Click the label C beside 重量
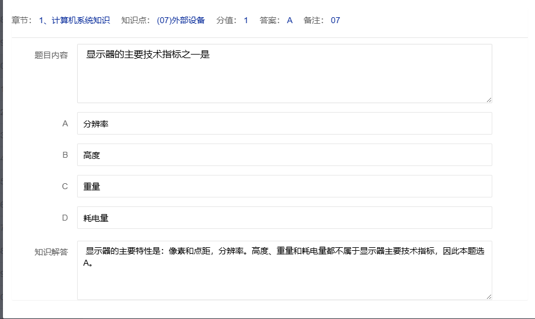 [x=65, y=187]
